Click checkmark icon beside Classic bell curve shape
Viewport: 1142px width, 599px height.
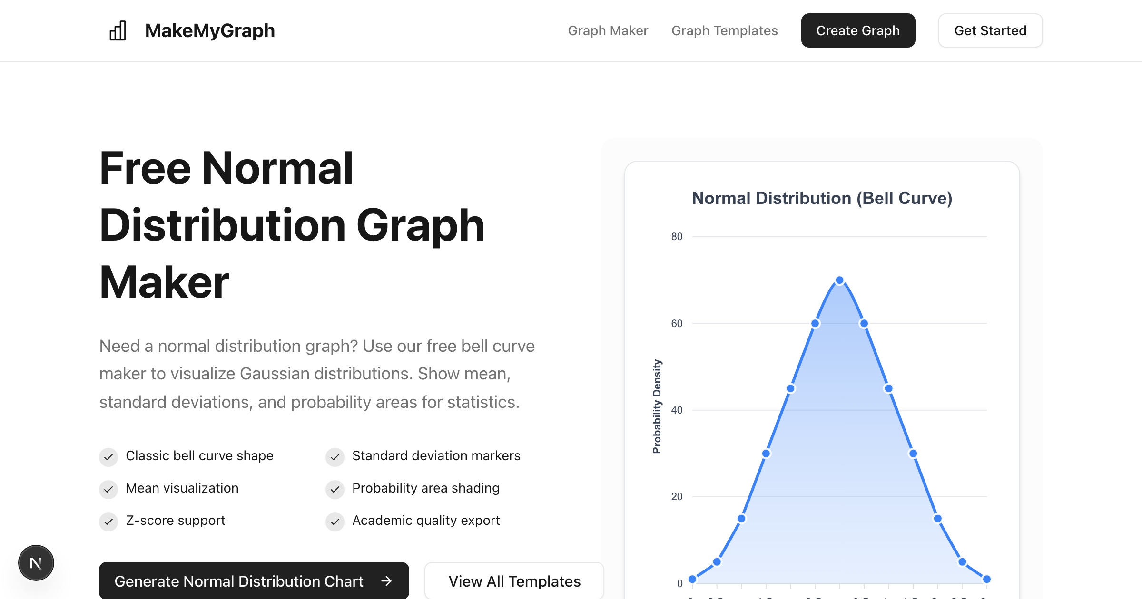(x=108, y=457)
